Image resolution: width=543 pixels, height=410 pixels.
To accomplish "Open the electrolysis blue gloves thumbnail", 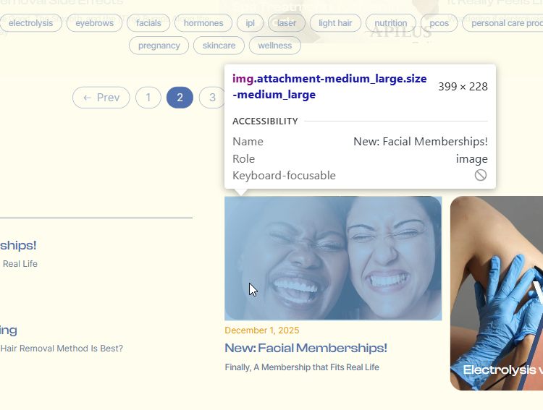I will pos(497,293).
